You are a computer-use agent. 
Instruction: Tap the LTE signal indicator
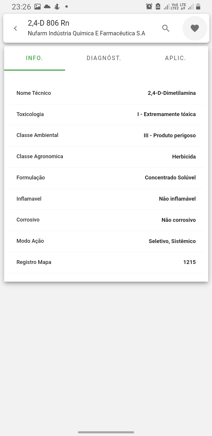[183, 6]
